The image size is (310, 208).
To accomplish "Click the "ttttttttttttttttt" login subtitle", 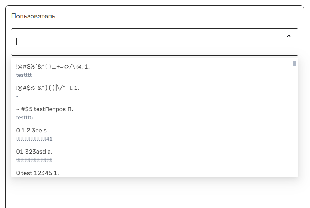I will click(34, 160).
